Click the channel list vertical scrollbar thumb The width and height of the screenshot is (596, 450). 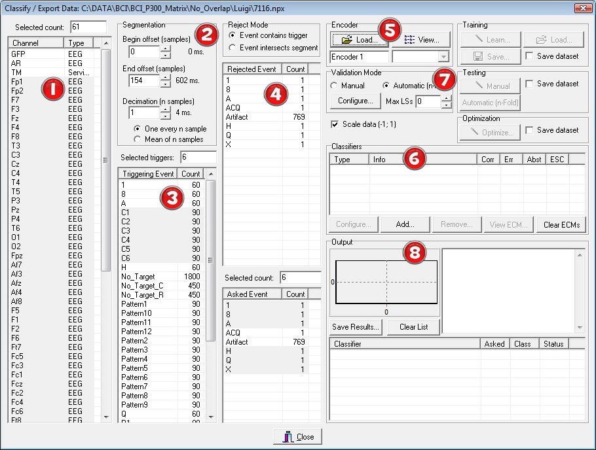[105, 160]
